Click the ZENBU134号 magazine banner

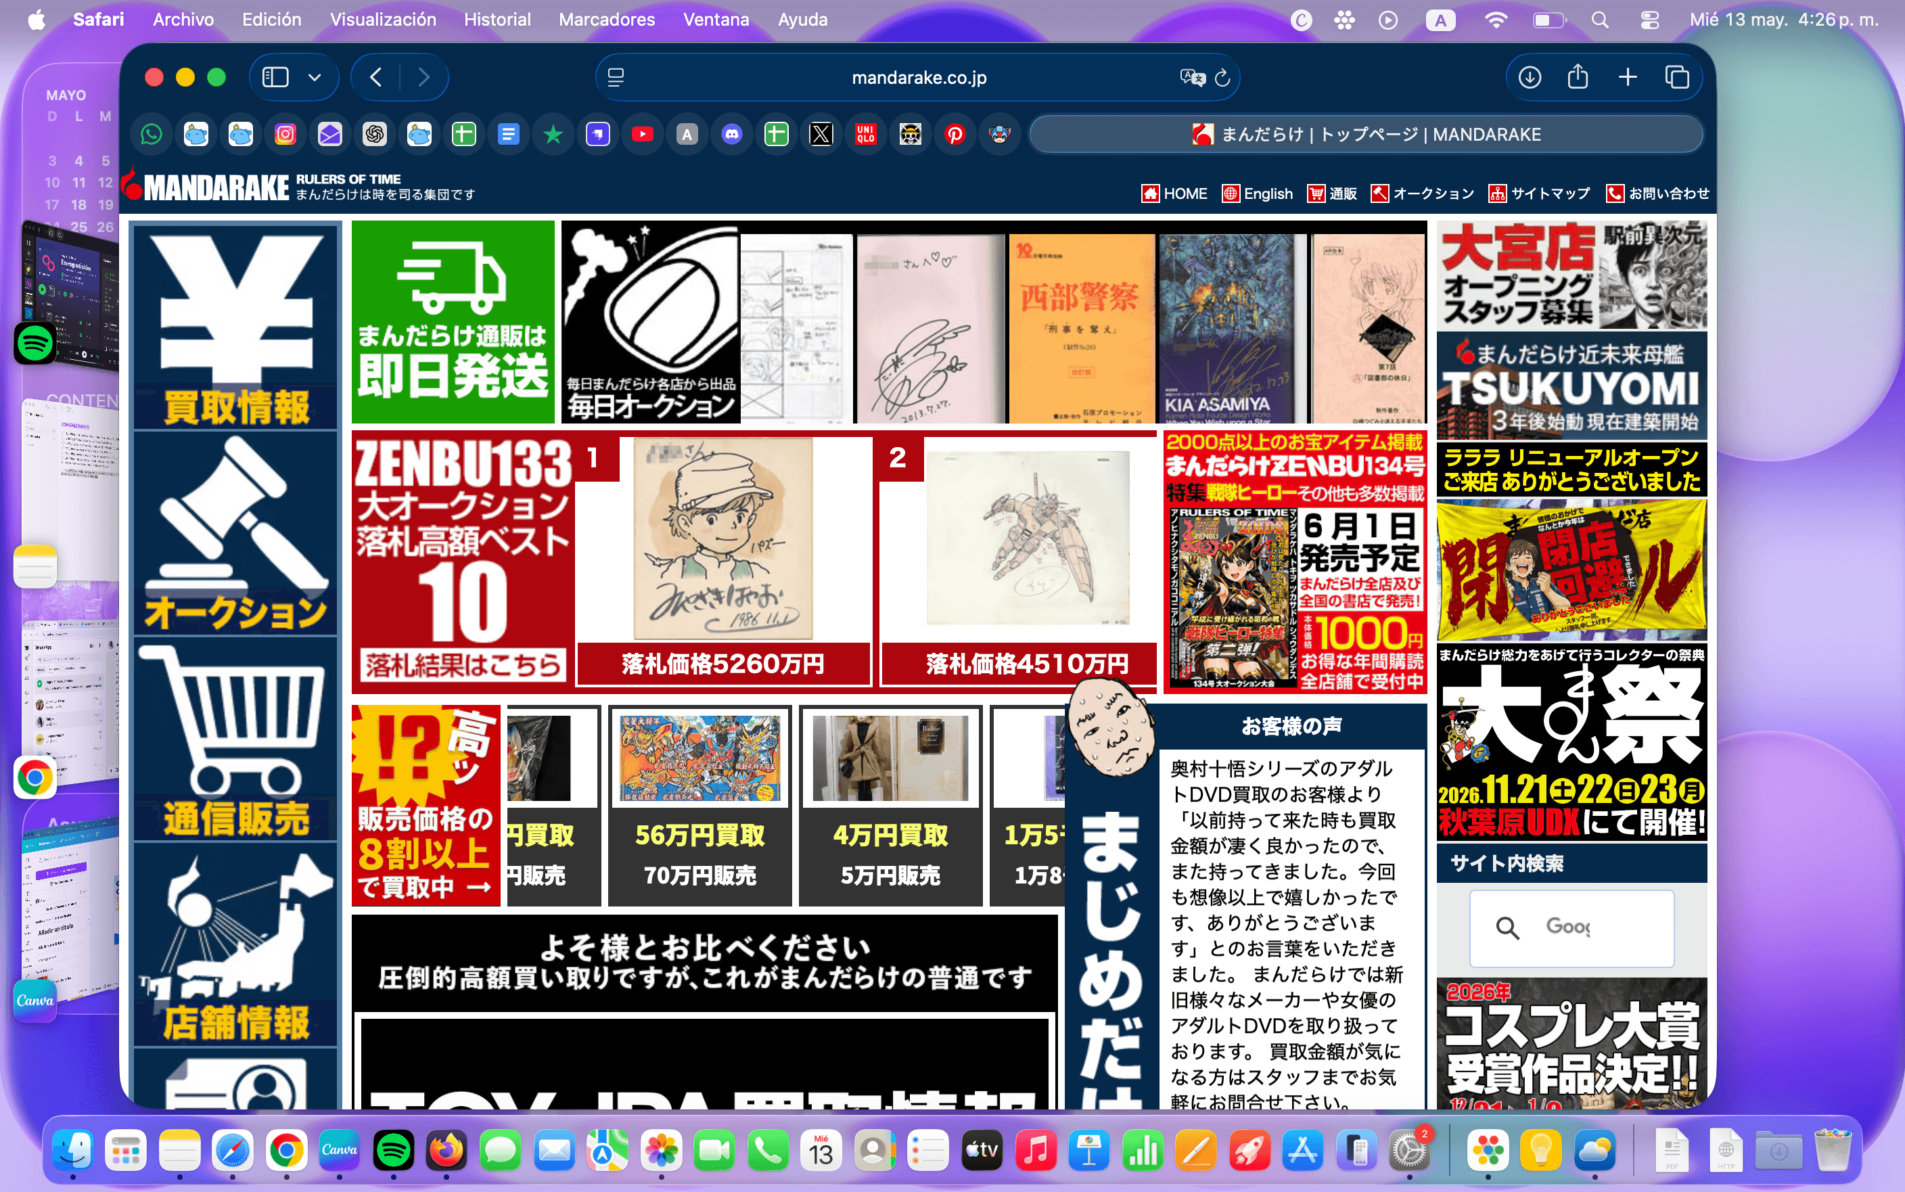click(1295, 561)
